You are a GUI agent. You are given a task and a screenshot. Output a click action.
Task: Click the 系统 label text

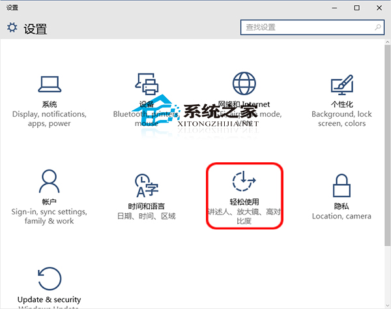(50, 104)
